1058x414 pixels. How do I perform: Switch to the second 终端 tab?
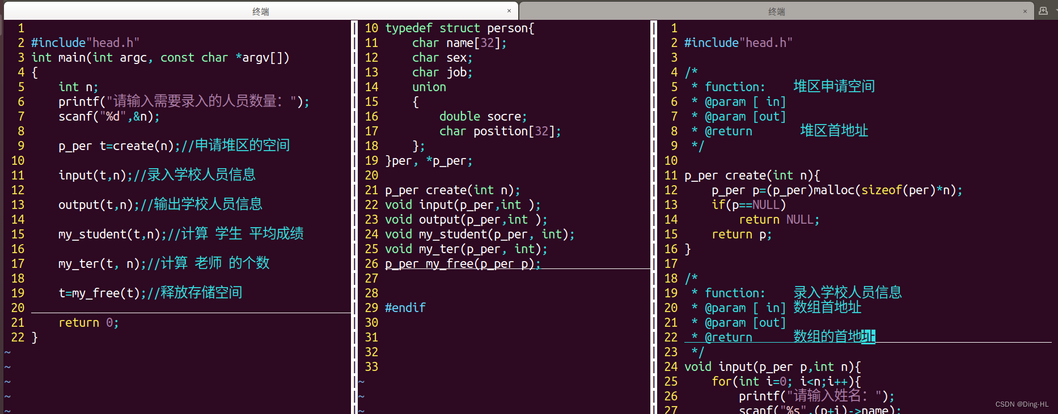(x=776, y=11)
